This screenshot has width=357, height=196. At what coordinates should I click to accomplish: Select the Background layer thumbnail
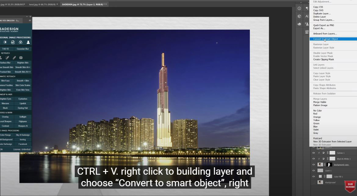point(320,182)
